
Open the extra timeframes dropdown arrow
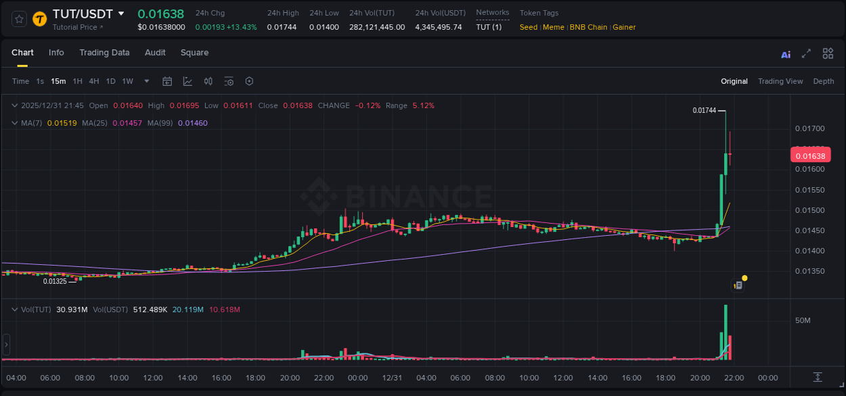point(146,80)
